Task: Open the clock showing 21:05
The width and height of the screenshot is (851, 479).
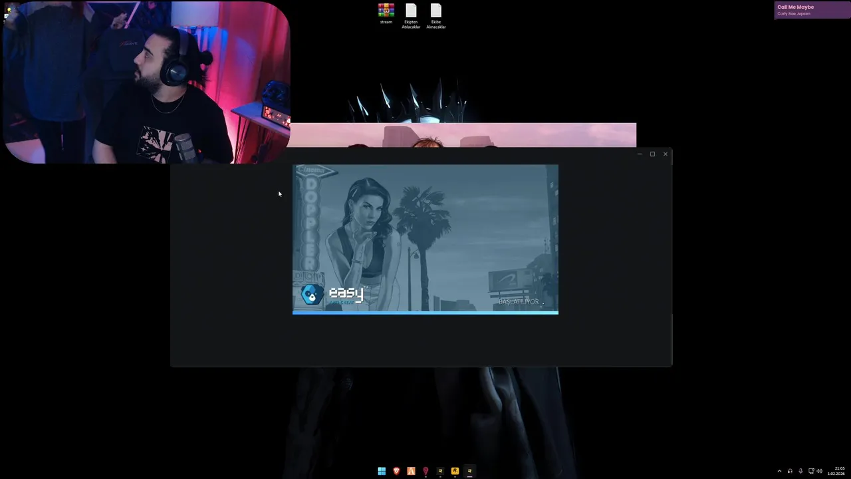Action: point(836,471)
